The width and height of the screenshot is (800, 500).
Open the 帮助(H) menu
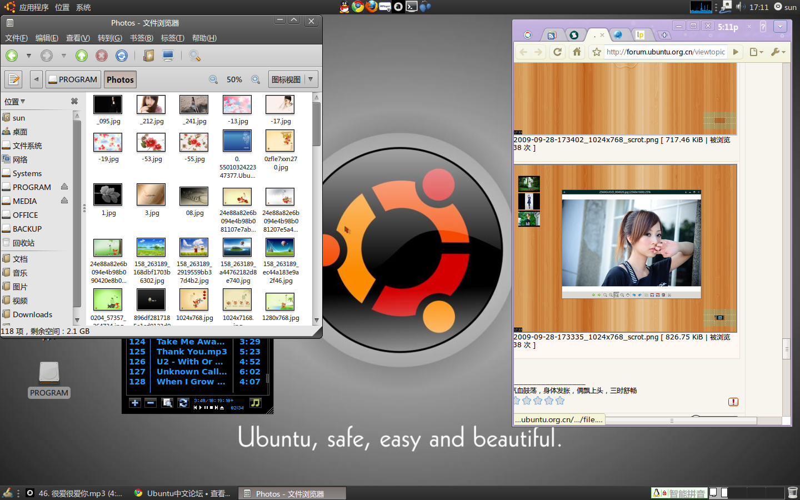[204, 38]
